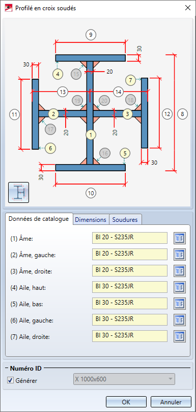The width and height of the screenshot is (196, 412).
Task: Click dimension marker 11 on left side
Action: pos(14,115)
